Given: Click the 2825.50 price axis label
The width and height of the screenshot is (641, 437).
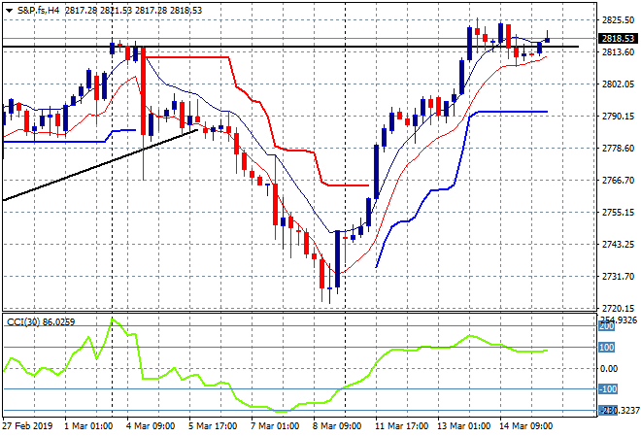Looking at the screenshot, I should [618, 20].
